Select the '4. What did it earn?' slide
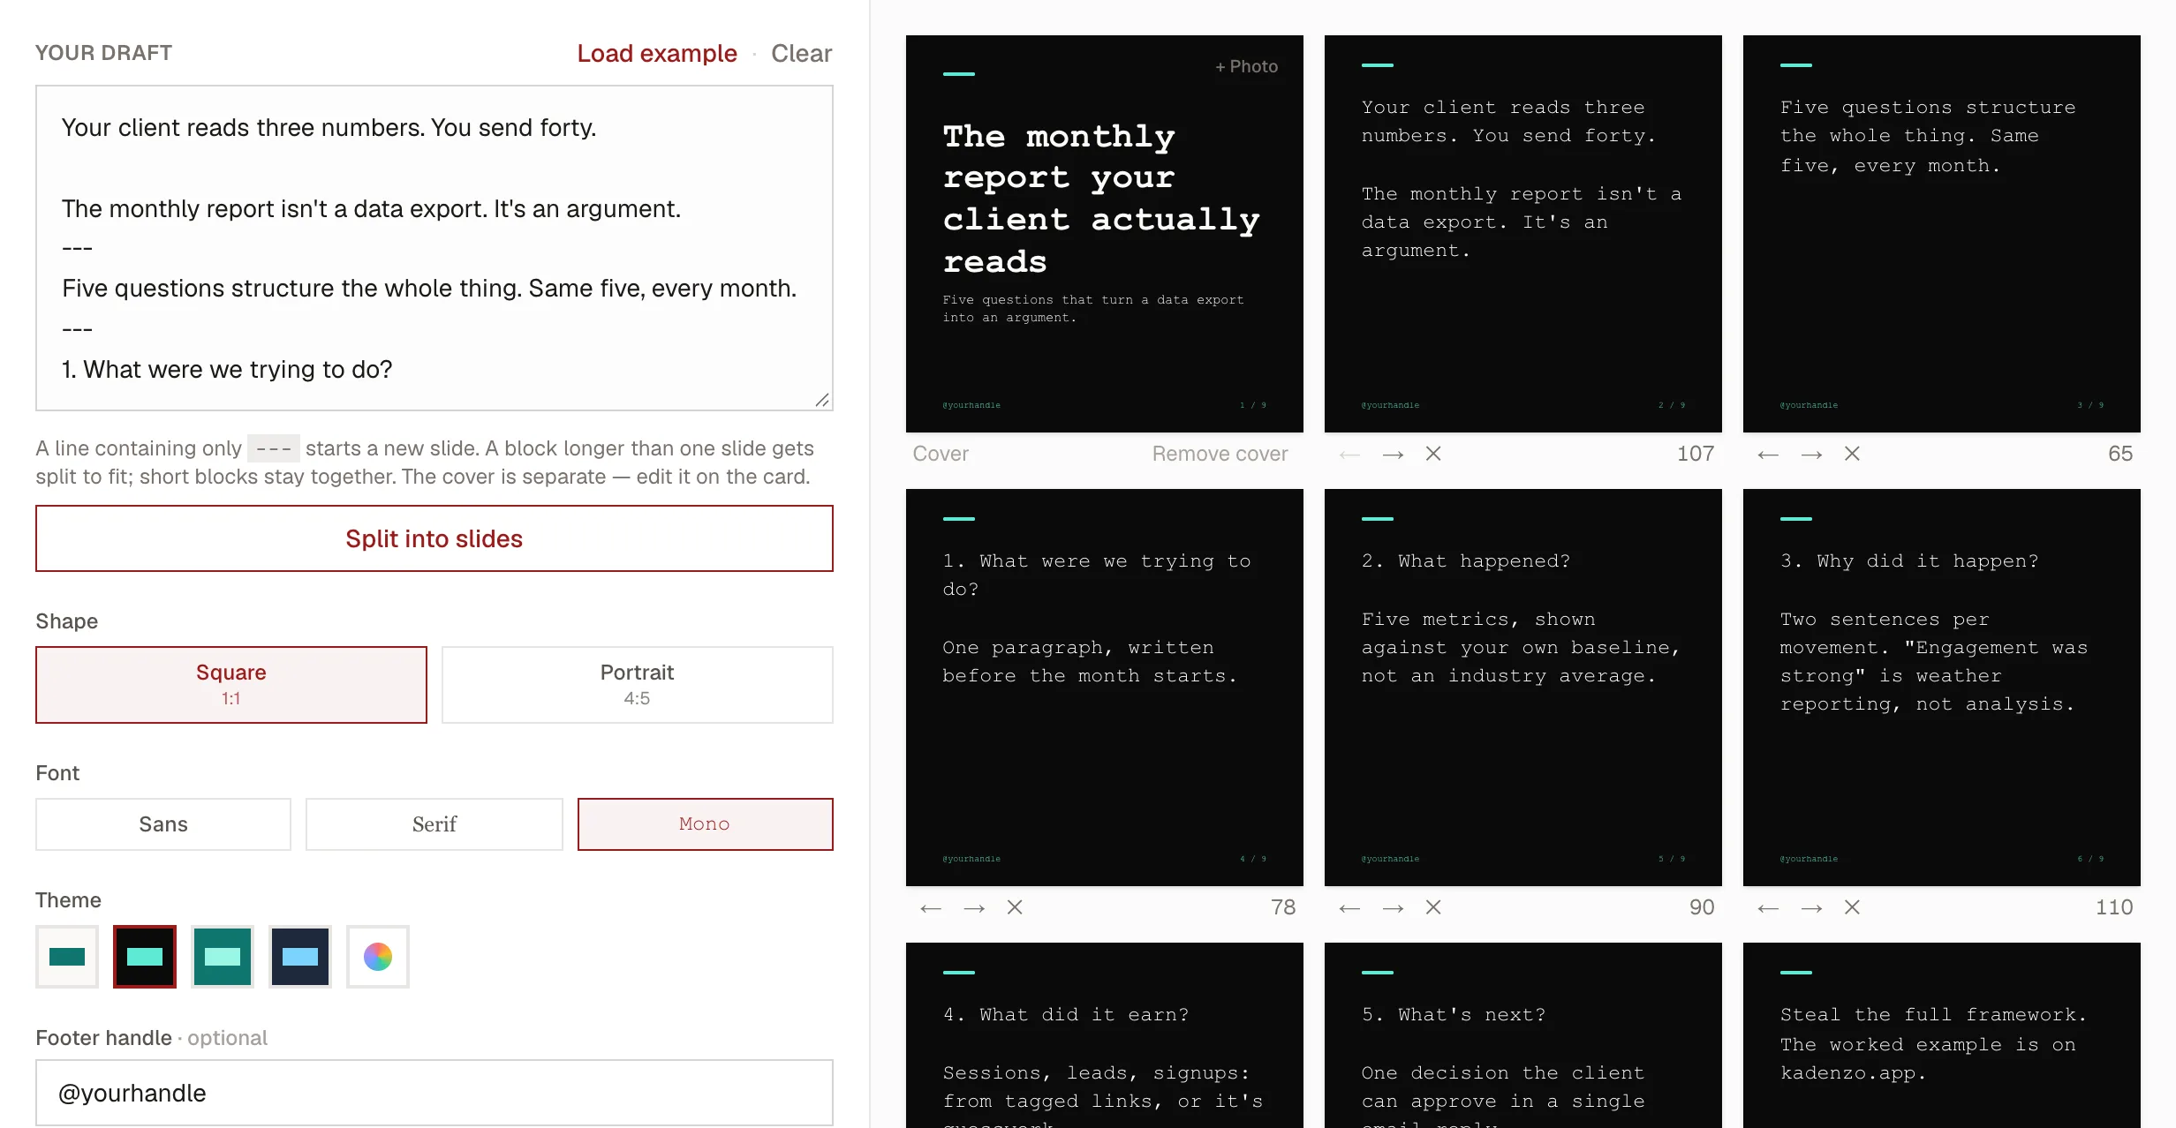 pos(1105,1035)
